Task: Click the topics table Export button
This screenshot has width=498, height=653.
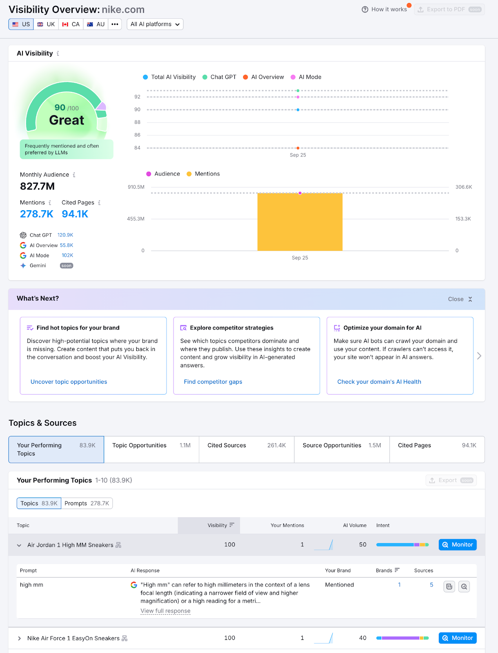Action: click(451, 480)
